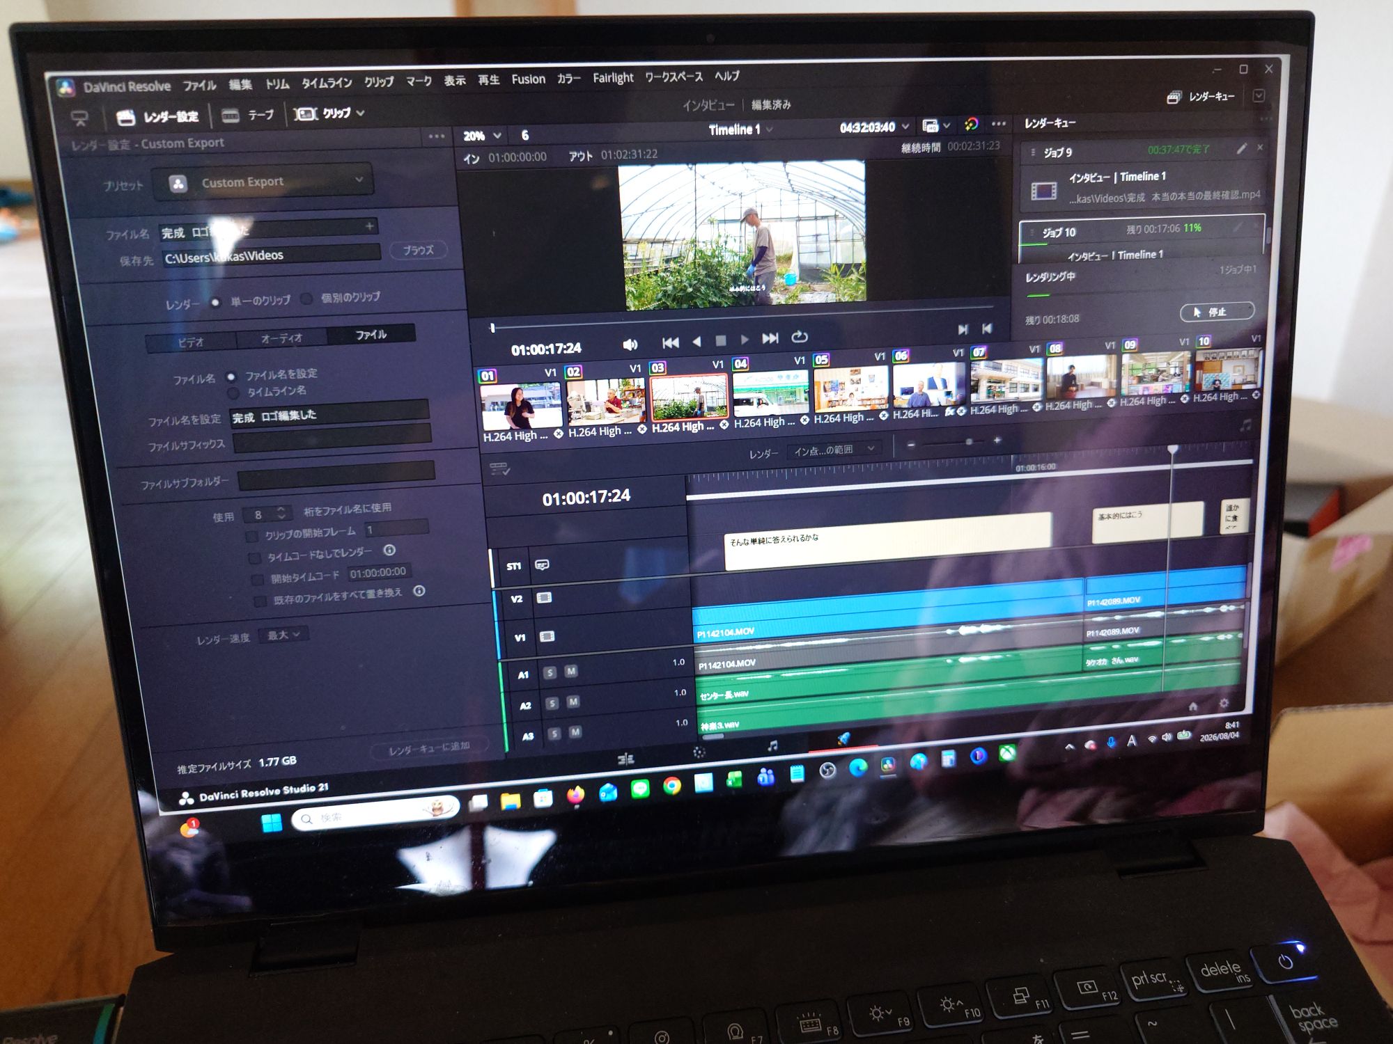Viewport: 1393px width, 1044px height.
Task: Open the viewer three-dot options menu
Action: pyautogui.click(x=999, y=123)
